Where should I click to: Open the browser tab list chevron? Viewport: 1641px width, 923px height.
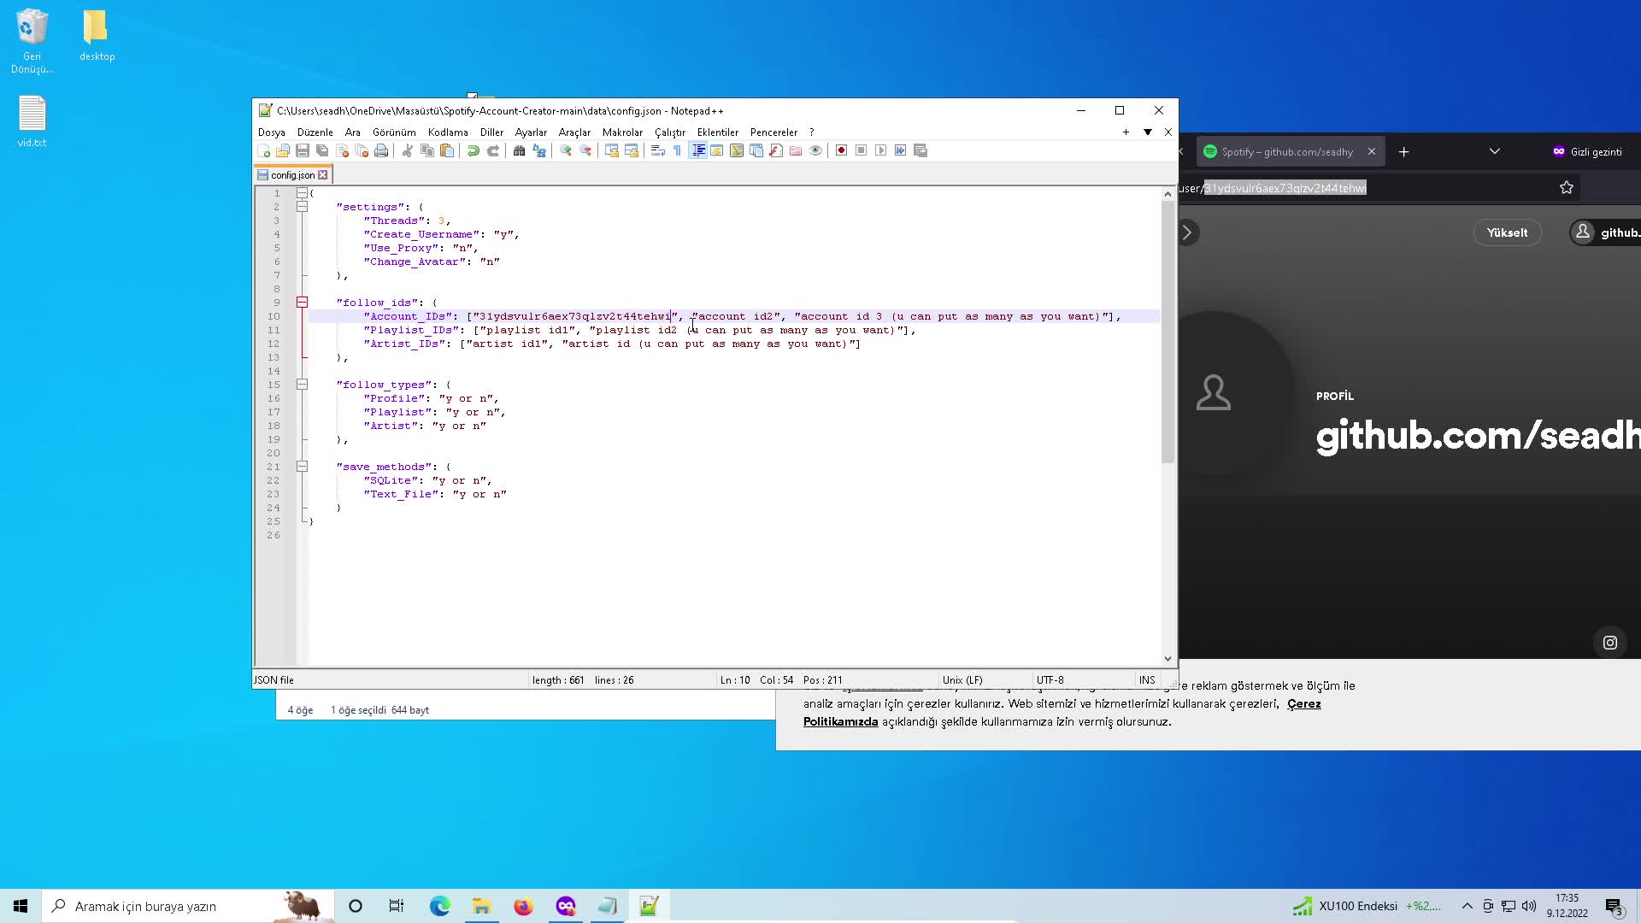[x=1494, y=150]
